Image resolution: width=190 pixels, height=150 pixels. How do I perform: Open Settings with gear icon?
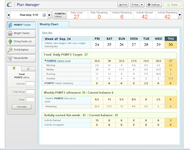(154, 5)
